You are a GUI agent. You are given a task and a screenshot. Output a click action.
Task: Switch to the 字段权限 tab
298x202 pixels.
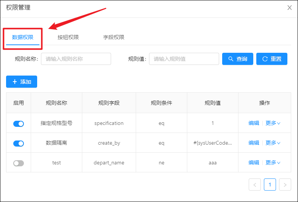(x=114, y=37)
